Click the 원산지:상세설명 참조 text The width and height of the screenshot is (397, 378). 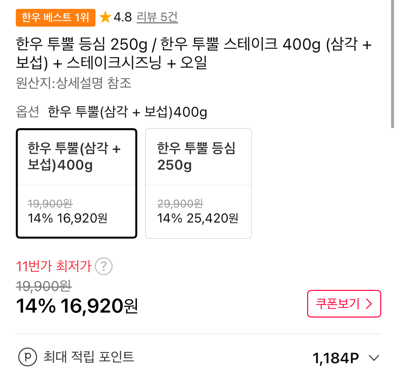coord(73,83)
